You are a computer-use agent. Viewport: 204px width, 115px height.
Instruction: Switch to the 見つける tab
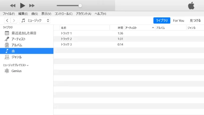point(195,20)
